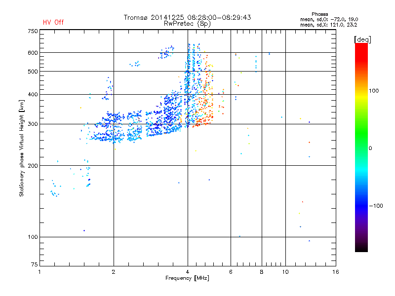Click the vertical phase color bar
Viewport: 395px width, 296px height.
tap(361, 147)
